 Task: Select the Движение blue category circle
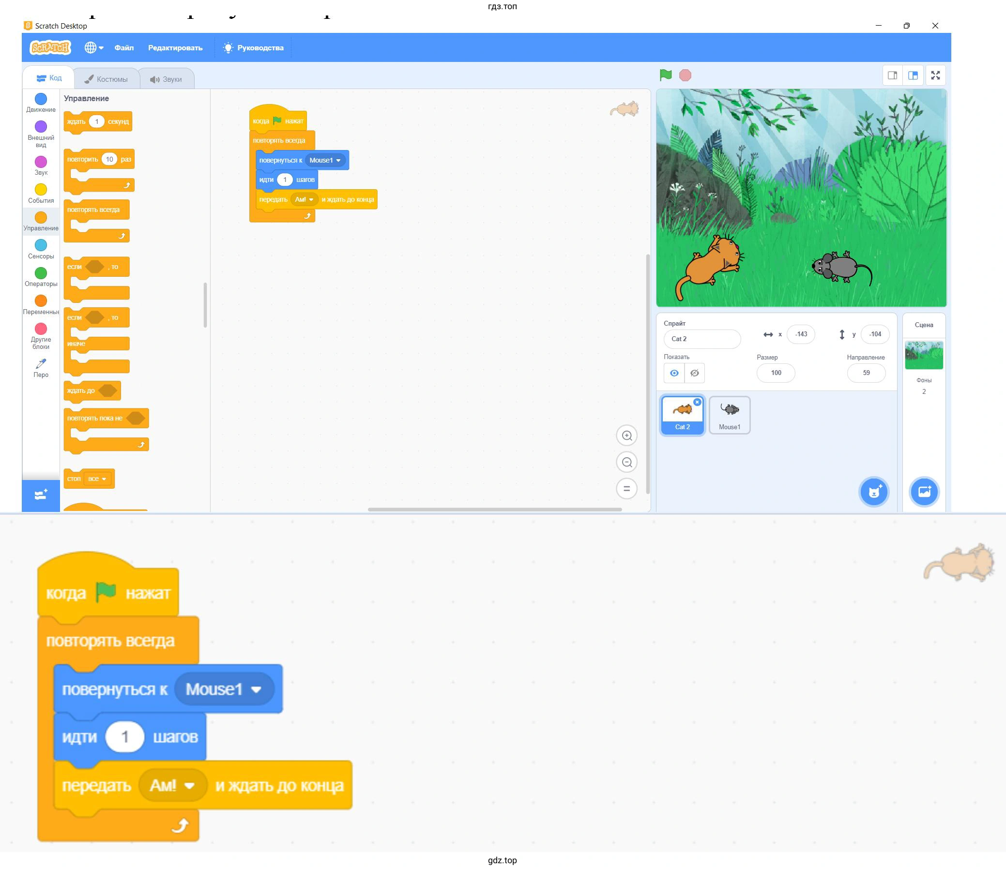[41, 99]
